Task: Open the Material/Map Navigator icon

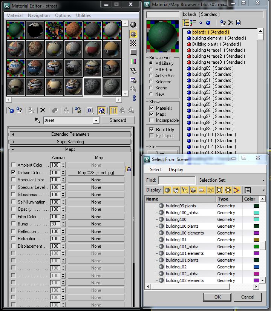Action: pyautogui.click(x=133, y=98)
